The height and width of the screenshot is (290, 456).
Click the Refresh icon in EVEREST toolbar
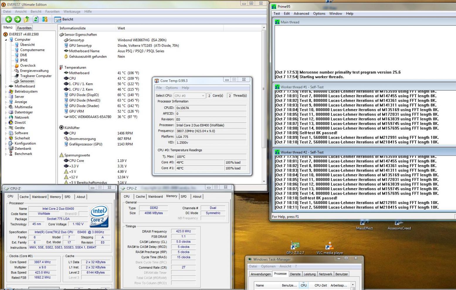pyautogui.click(x=36, y=19)
